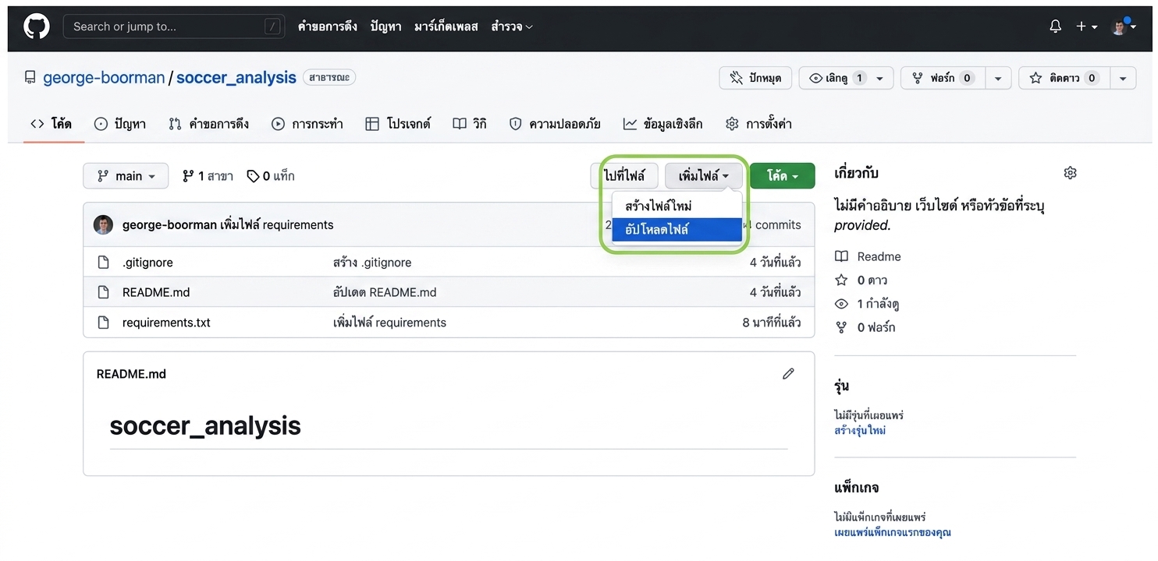This screenshot has width=1158, height=561.
Task: Open the .gitignore file
Action: (x=147, y=263)
